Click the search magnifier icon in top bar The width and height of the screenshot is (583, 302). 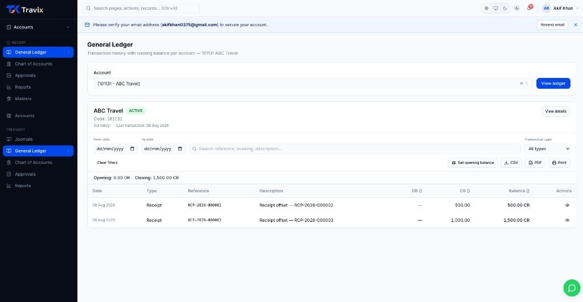click(88, 8)
